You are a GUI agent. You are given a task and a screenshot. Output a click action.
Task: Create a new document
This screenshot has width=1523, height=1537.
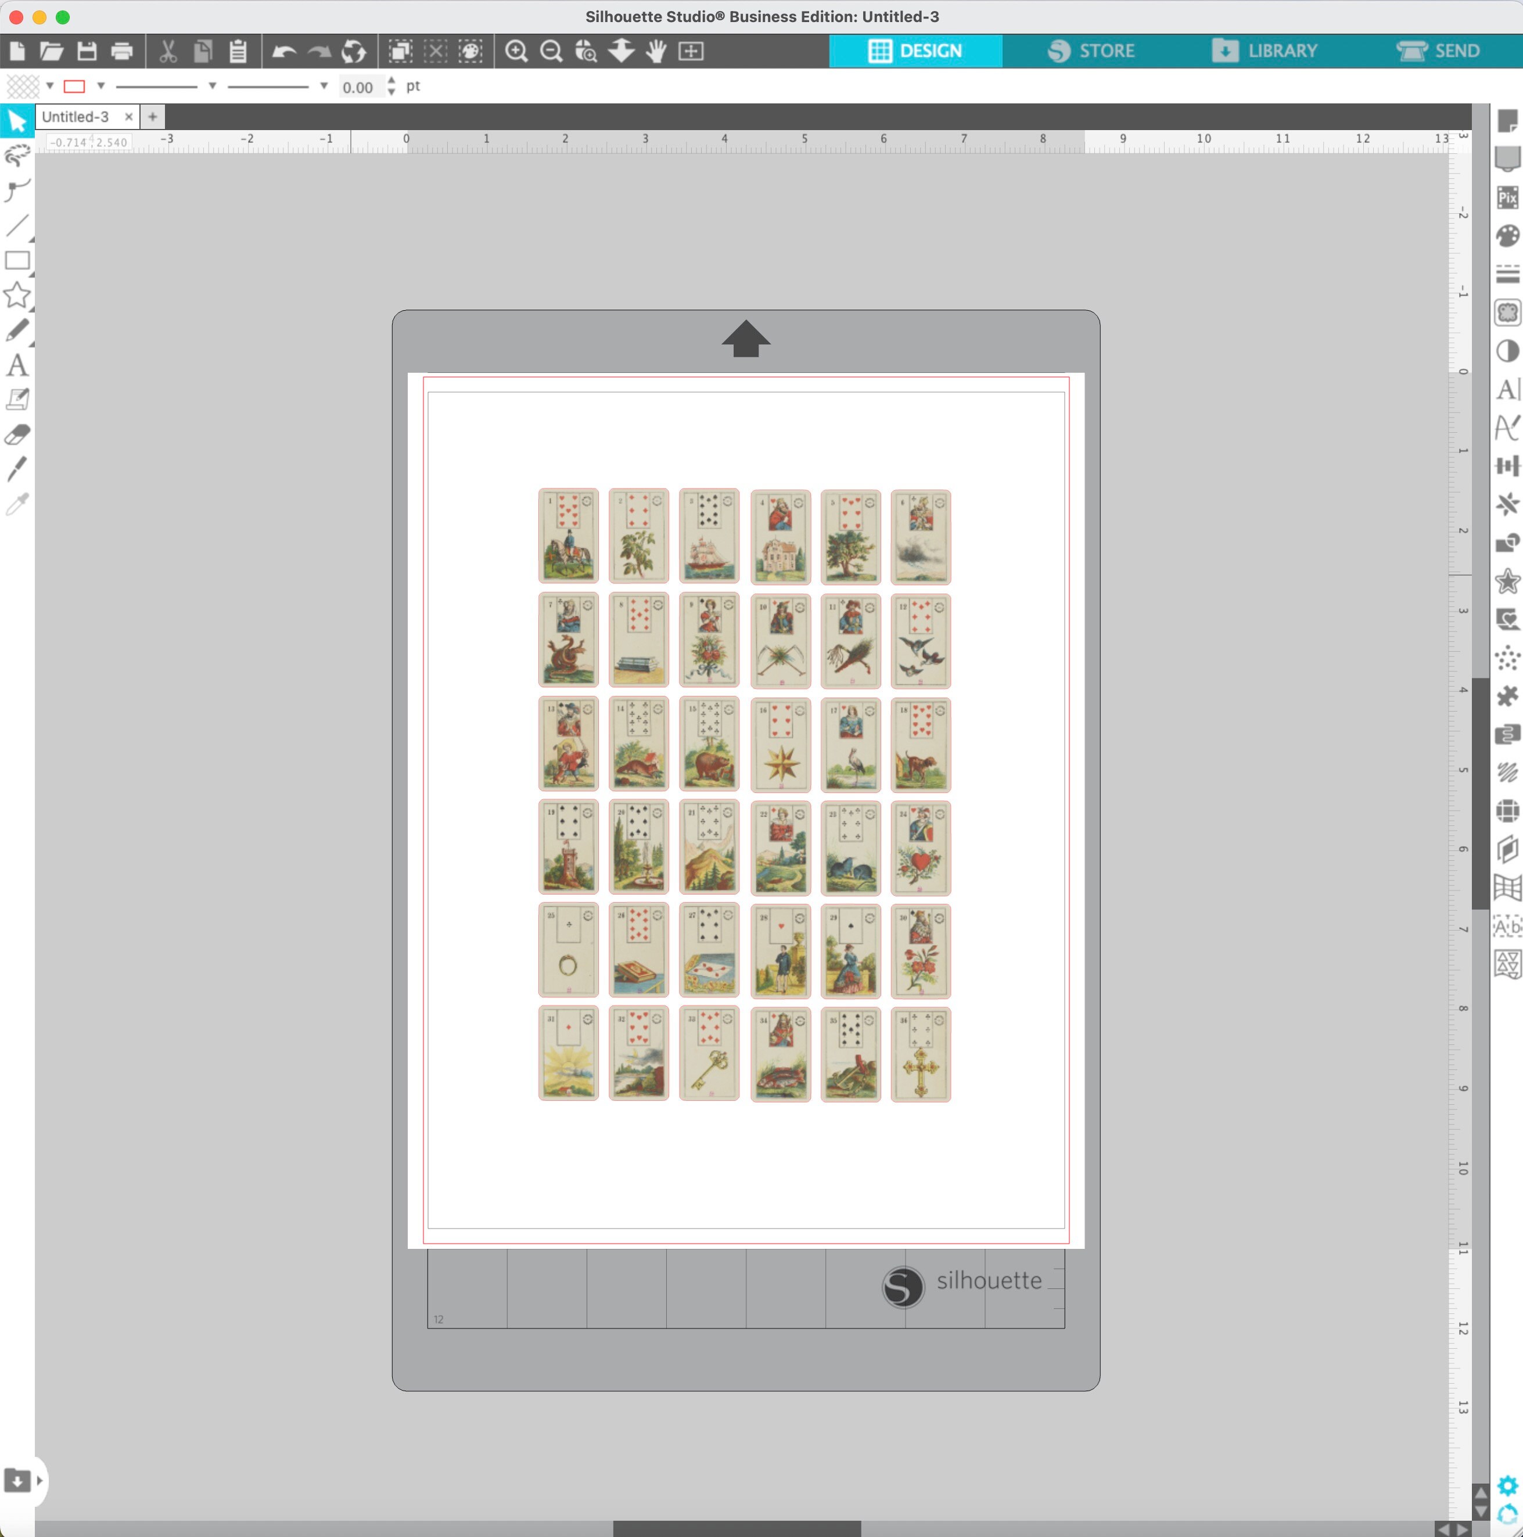(17, 51)
